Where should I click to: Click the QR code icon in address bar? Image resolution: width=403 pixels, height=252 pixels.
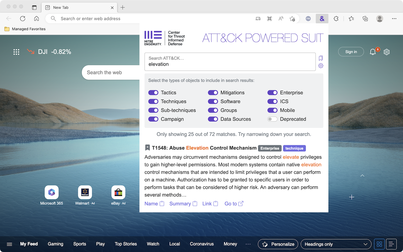(270, 19)
